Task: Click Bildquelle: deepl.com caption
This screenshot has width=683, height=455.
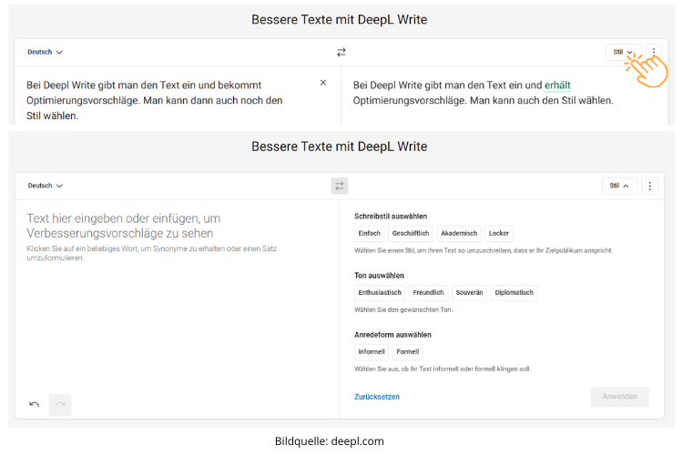Action: tap(330, 441)
